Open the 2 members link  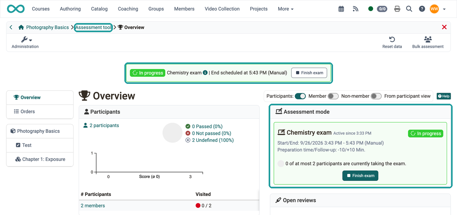(x=93, y=206)
